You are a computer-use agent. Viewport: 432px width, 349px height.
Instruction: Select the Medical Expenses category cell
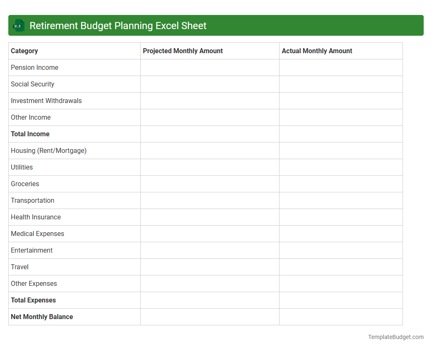pyautogui.click(x=37, y=233)
